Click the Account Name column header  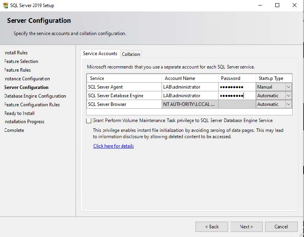click(x=190, y=78)
